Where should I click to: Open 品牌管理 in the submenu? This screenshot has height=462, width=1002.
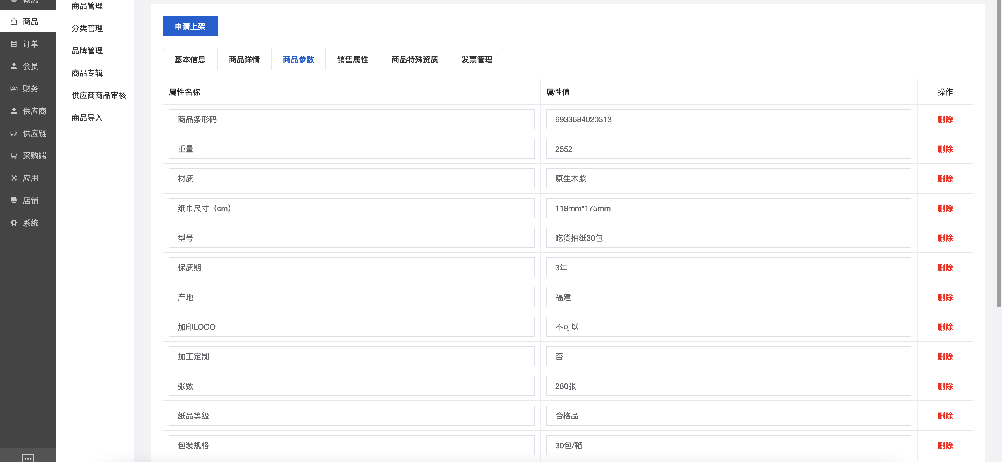point(87,51)
